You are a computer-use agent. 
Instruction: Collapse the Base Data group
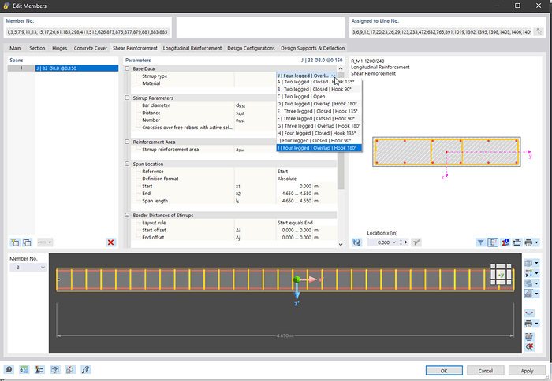[128, 68]
